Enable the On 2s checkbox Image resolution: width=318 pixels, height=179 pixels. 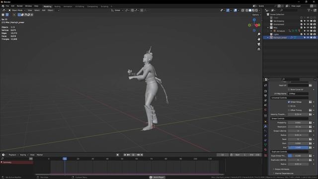(289, 106)
